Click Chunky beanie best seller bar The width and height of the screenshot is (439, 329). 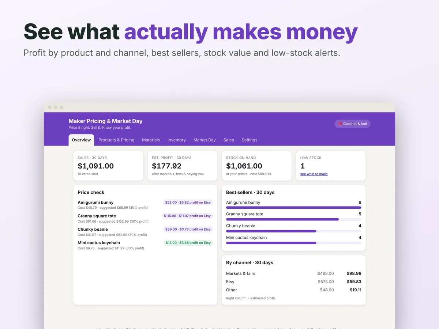[x=293, y=231]
